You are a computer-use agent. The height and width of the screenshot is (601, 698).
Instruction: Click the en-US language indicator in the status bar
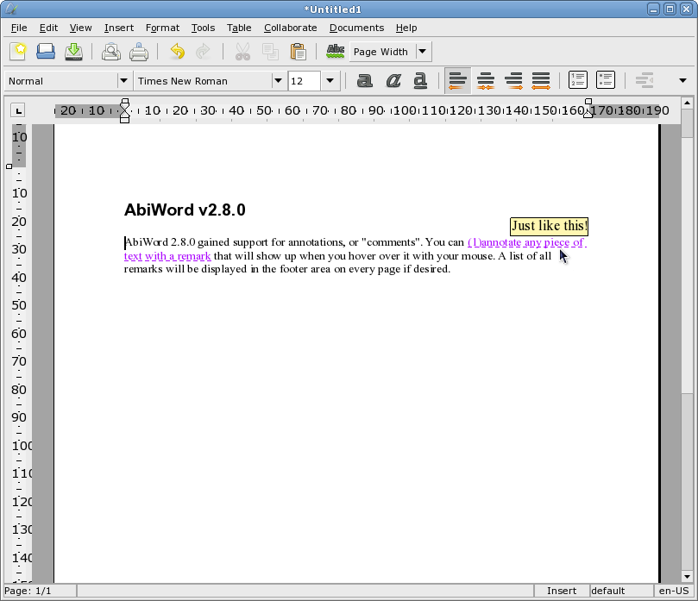pyautogui.click(x=674, y=591)
